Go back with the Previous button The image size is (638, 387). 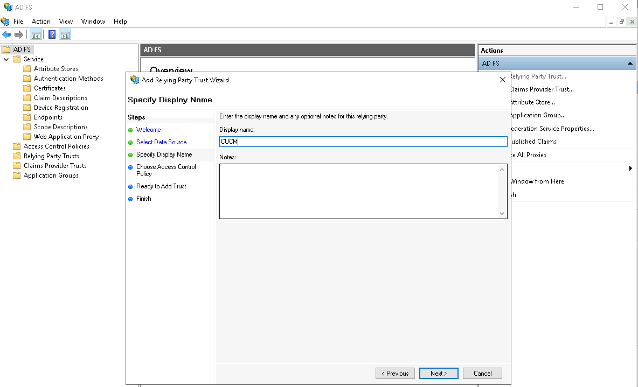[x=395, y=374]
